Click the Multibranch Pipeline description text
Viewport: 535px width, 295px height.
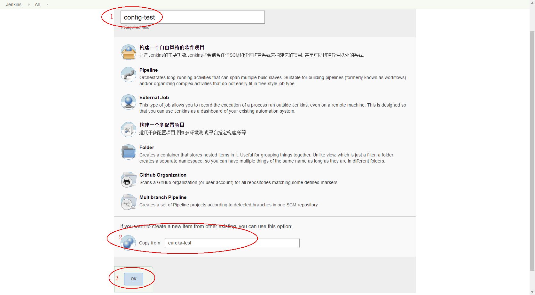229,205
